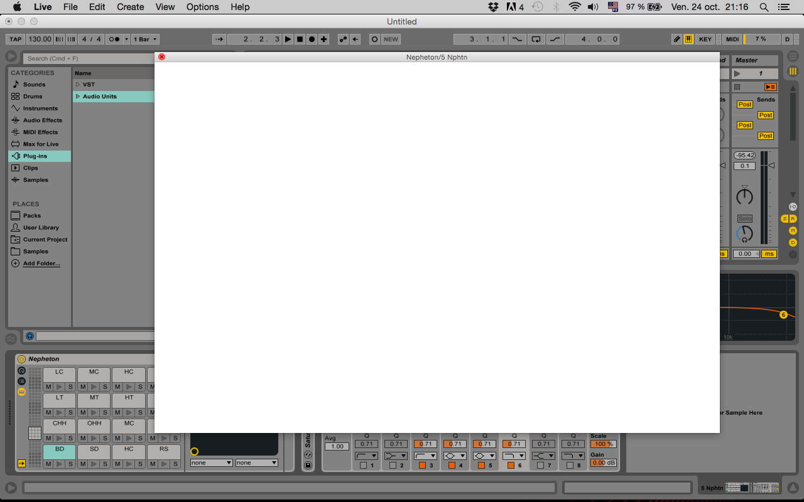Open the Packs place

coord(32,216)
